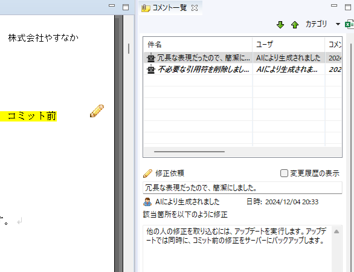
Task: Enable the 変更履歴の表示 checkbox
Action: tap(284, 173)
